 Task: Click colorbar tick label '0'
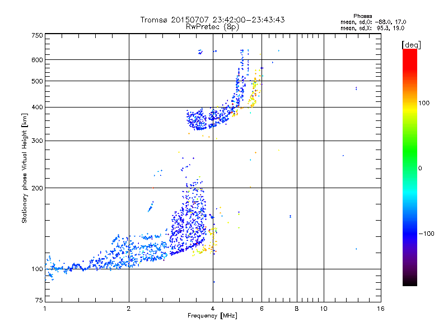pos(420,169)
